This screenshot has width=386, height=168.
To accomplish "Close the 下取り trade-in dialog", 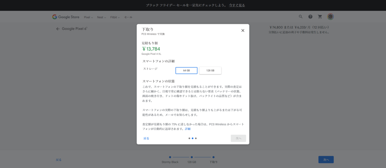I will pos(243,30).
